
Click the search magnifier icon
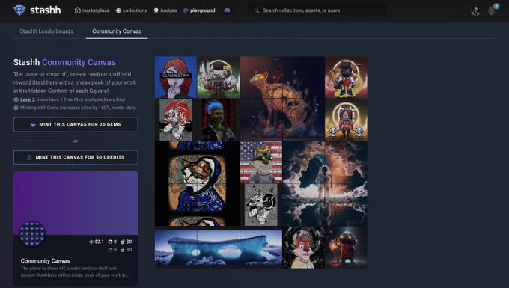[257, 10]
